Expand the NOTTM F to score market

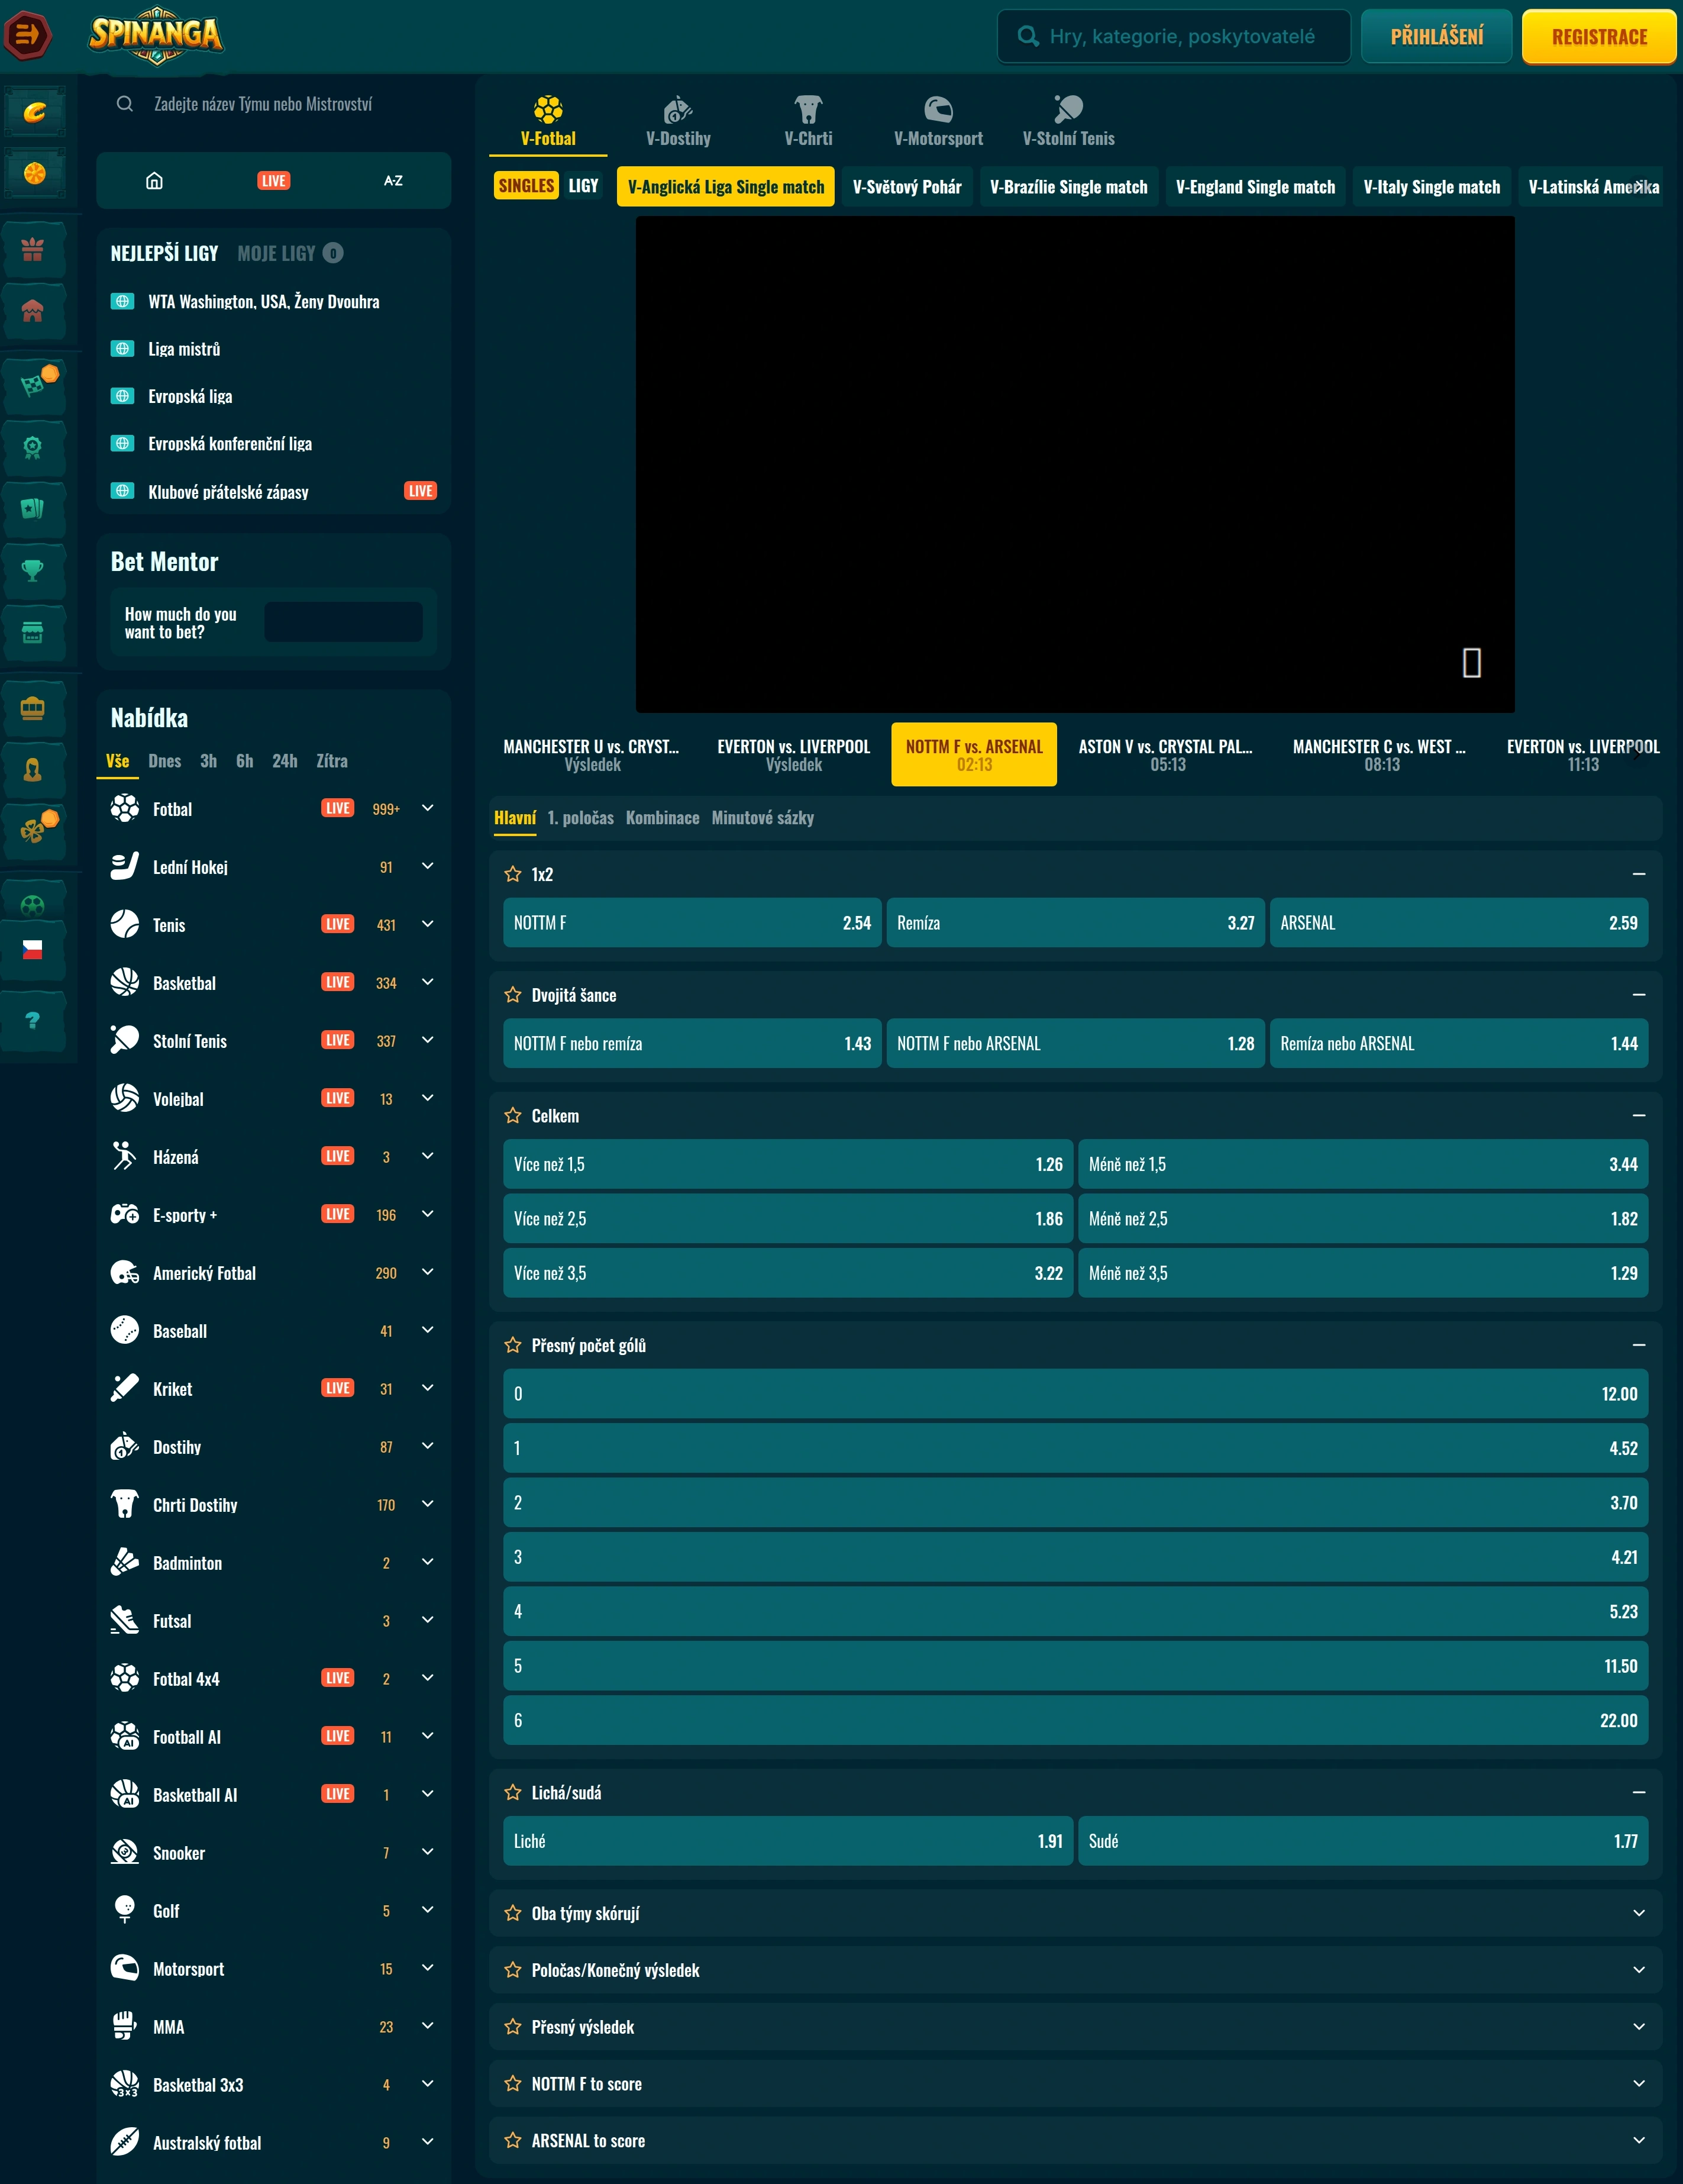click(x=1075, y=2084)
